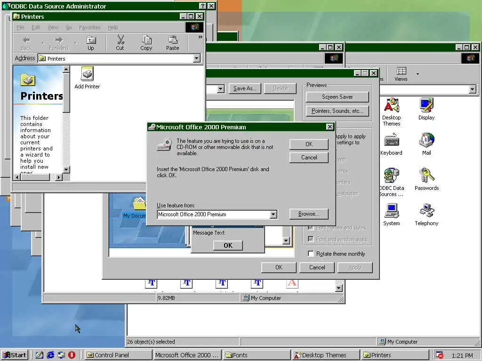
Task: Click OK in the Office 2000 dialog
Action: click(x=309, y=144)
